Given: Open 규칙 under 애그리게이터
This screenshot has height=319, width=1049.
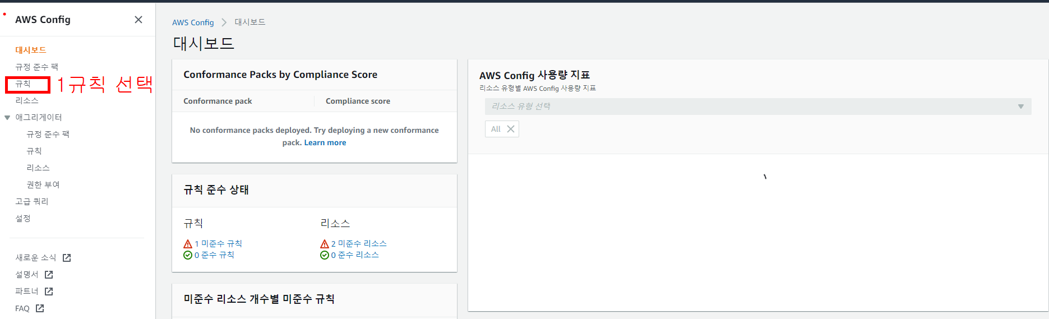Looking at the screenshot, I should pyautogui.click(x=34, y=151).
